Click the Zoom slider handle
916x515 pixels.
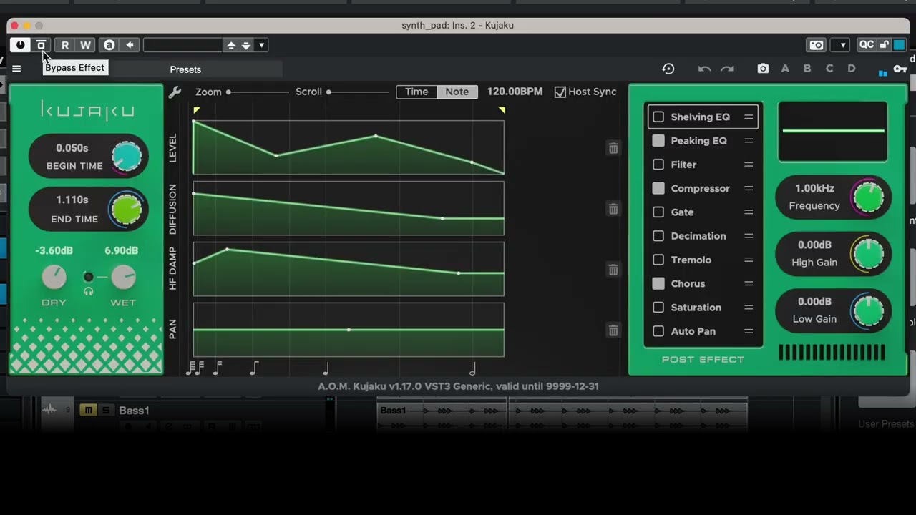[x=228, y=92]
